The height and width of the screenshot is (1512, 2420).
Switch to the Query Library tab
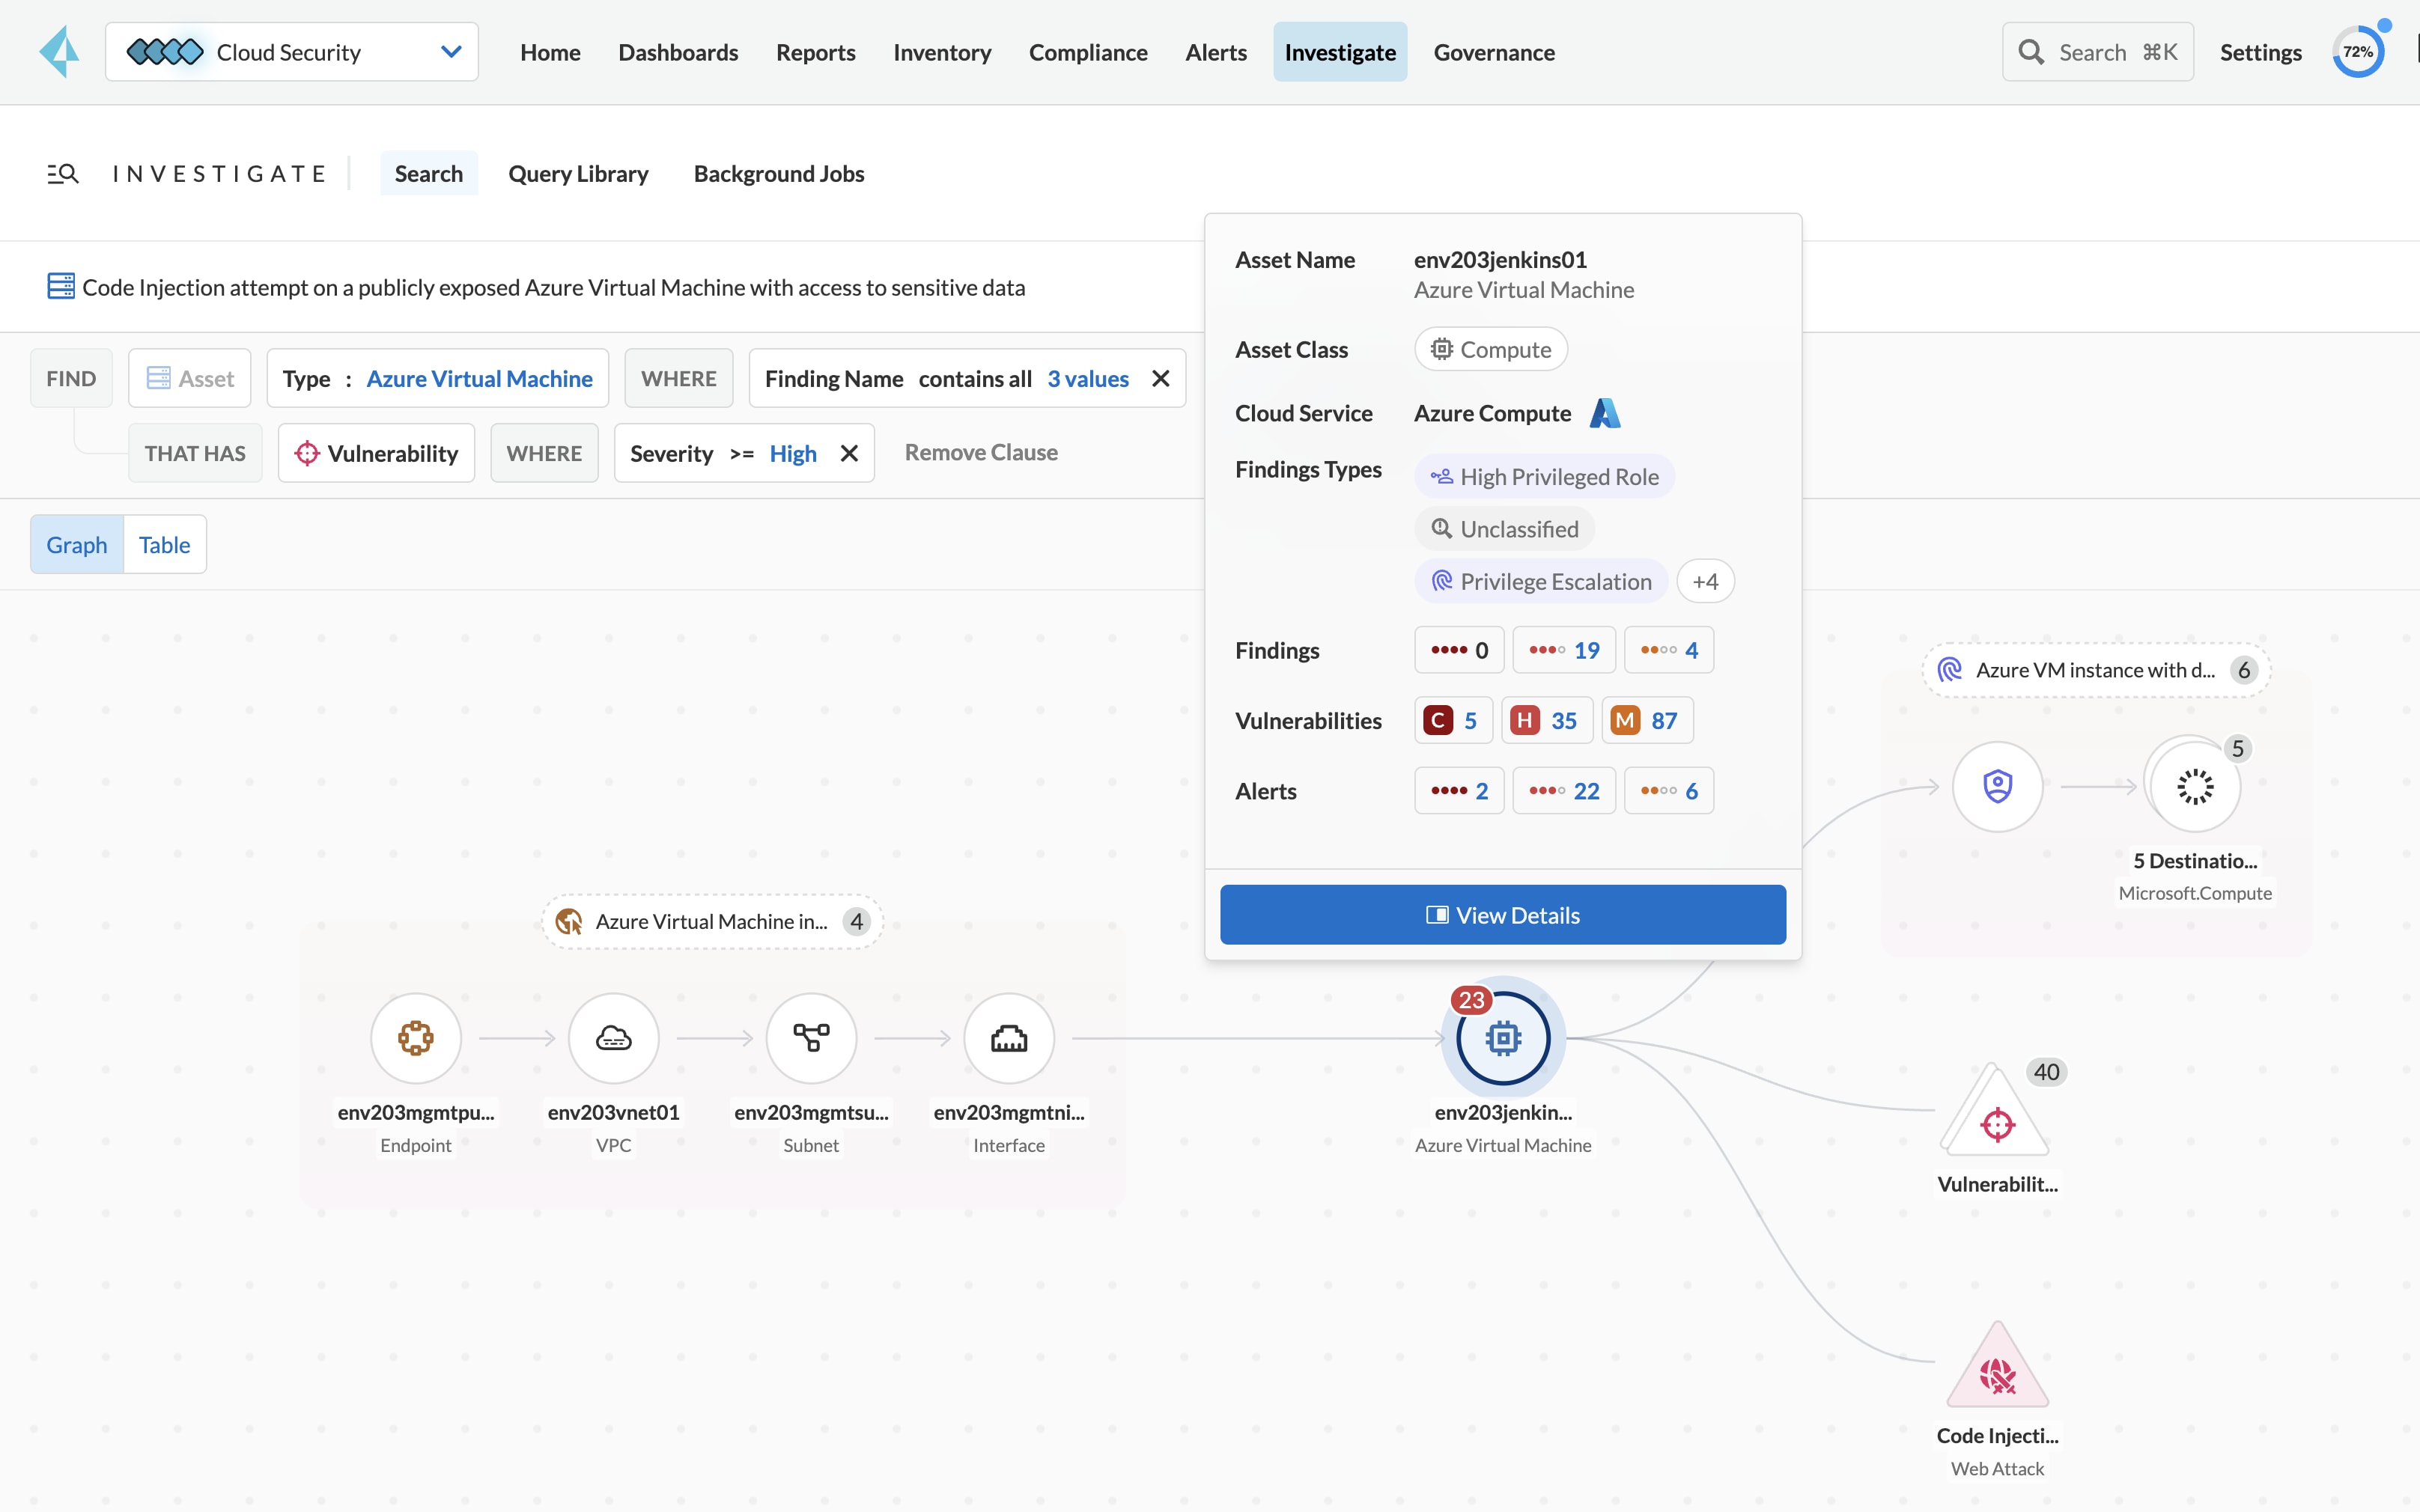(578, 173)
